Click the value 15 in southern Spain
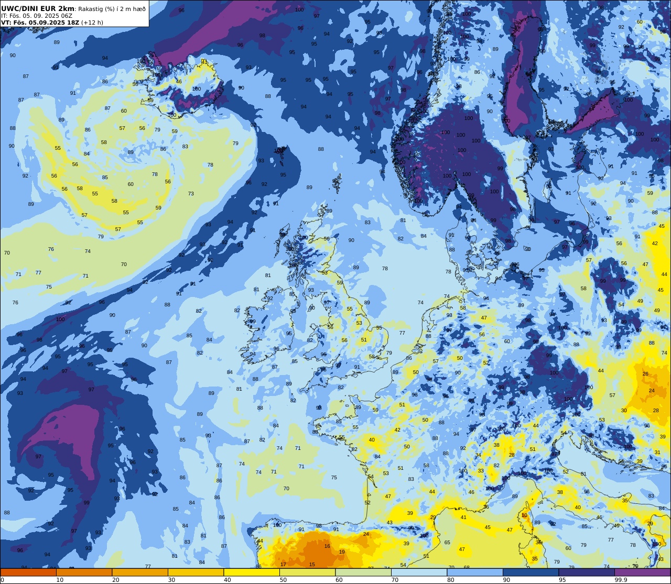This screenshot has height=584, width=671. pyautogui.click(x=312, y=565)
